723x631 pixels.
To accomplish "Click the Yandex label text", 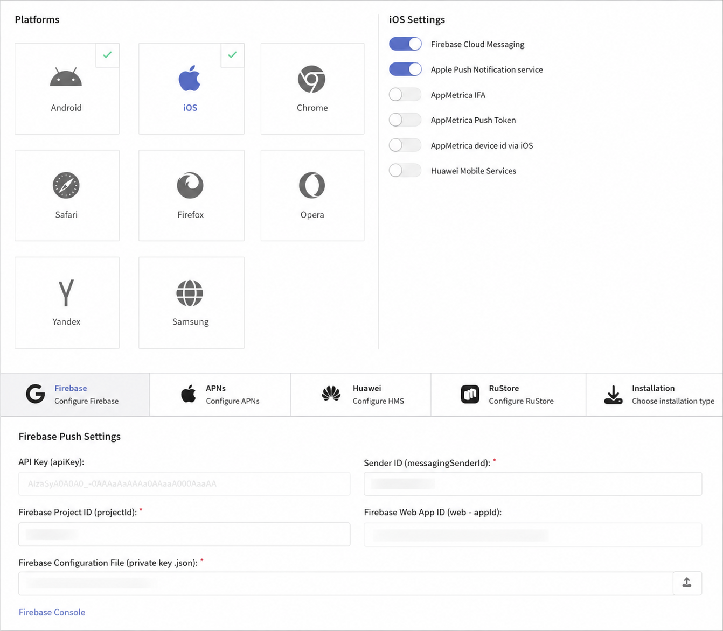I will [66, 322].
